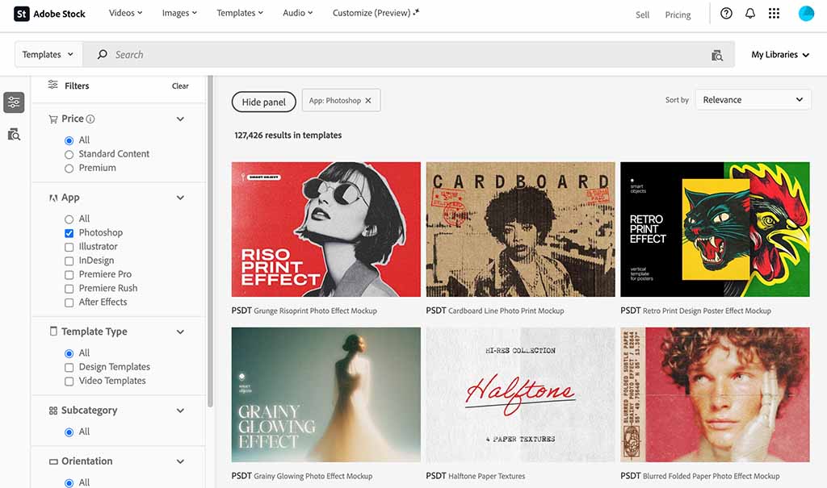Open the find similar sidebar icon

(x=14, y=134)
